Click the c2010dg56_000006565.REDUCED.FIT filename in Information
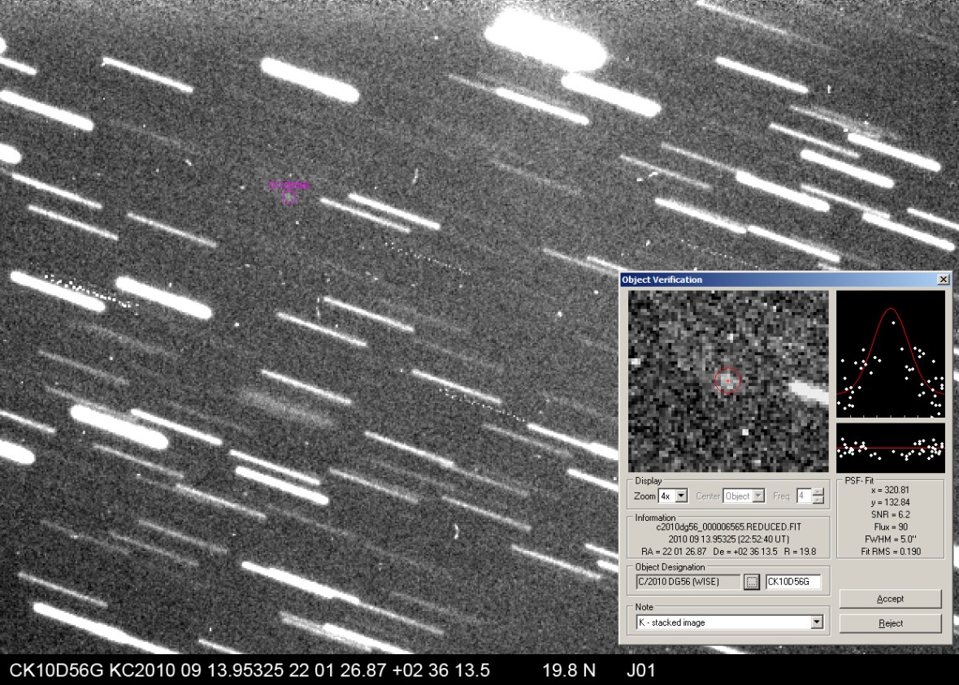The width and height of the screenshot is (959, 685). click(729, 527)
